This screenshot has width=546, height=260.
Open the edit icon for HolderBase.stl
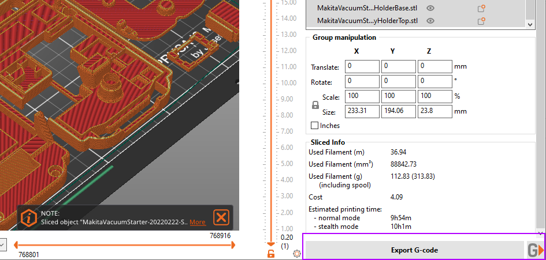(481, 8)
